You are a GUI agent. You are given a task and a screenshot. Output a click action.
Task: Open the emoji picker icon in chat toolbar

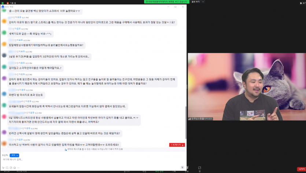click(15, 168)
